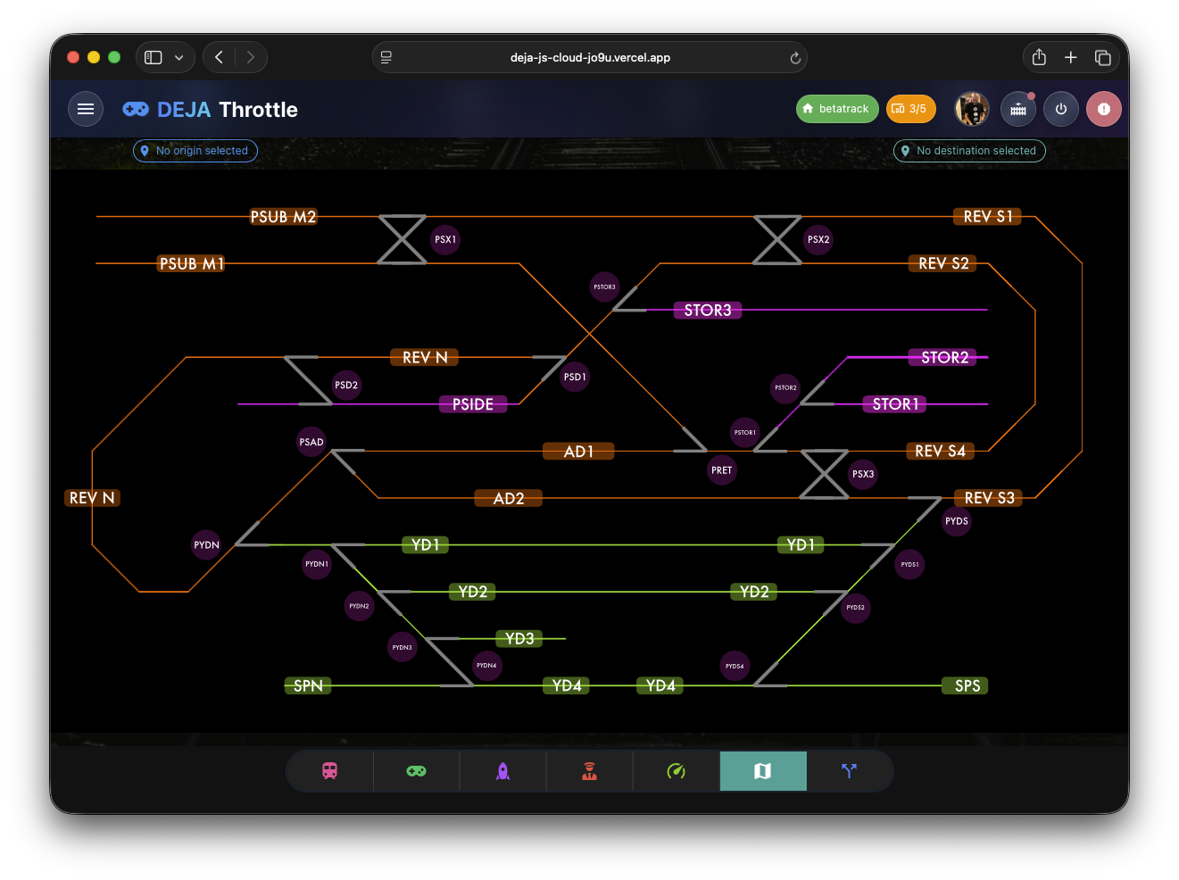Click the orange 3/5 devices button
The height and width of the screenshot is (880, 1179).
click(909, 109)
